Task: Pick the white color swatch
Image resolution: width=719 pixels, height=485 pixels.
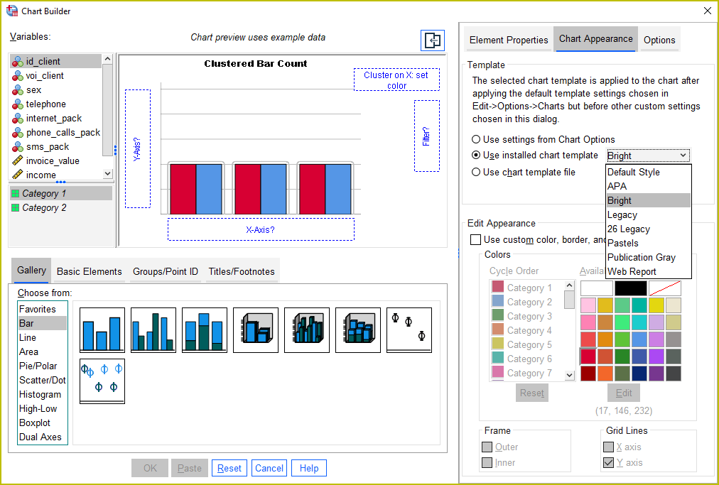Action: 597,288
